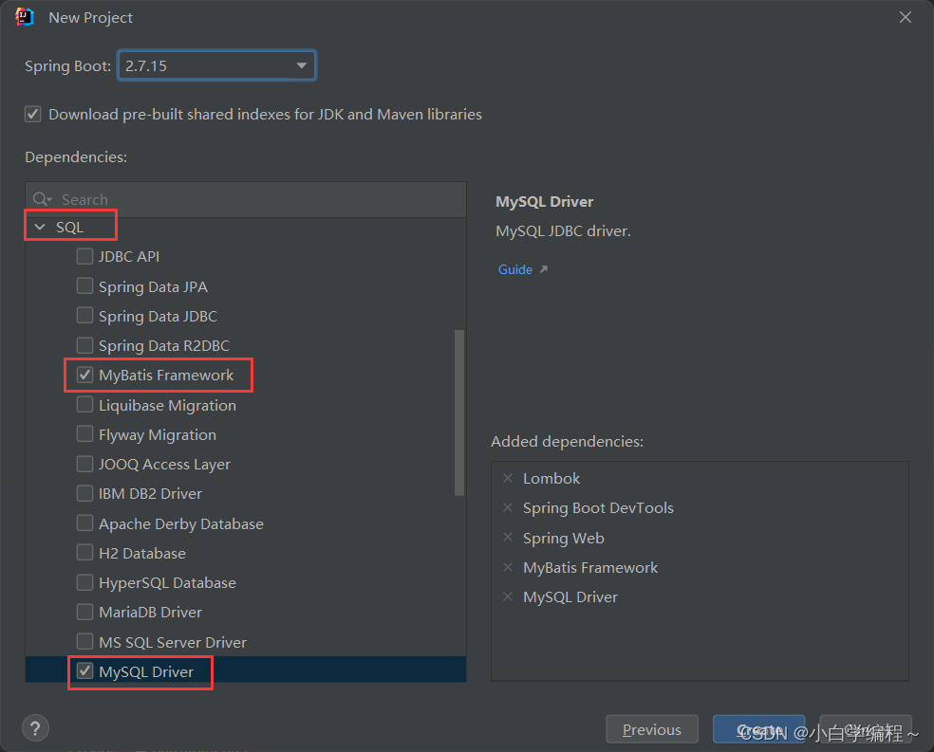Uncheck MyBatis Framework checkbox
Screen dimensions: 934x752
point(84,375)
